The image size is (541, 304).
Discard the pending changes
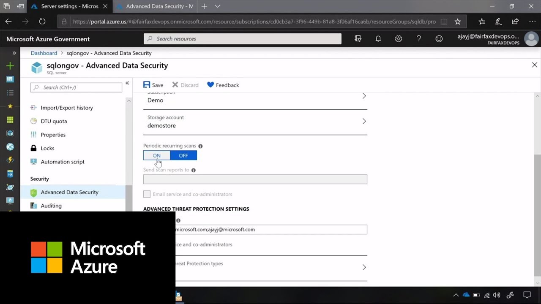pyautogui.click(x=185, y=85)
